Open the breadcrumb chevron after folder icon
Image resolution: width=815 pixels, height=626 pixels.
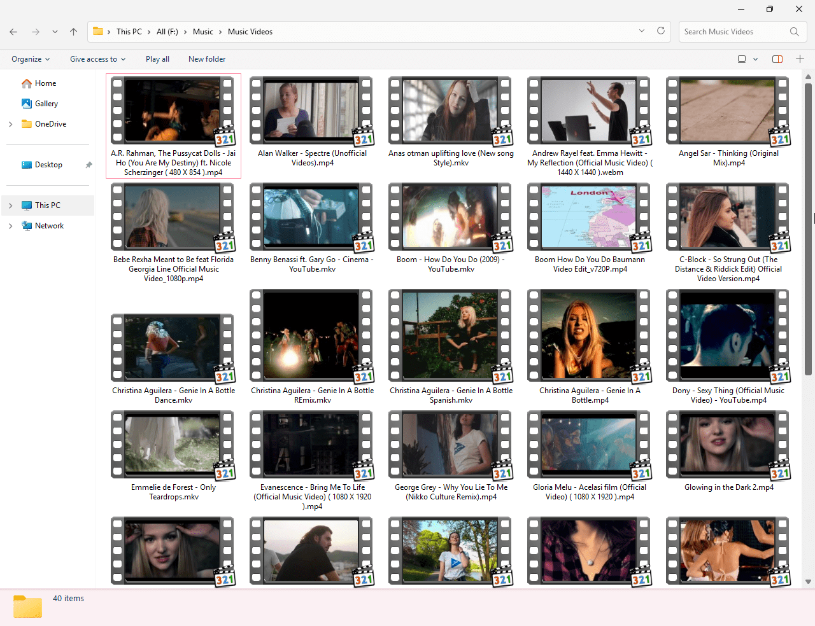click(x=109, y=32)
